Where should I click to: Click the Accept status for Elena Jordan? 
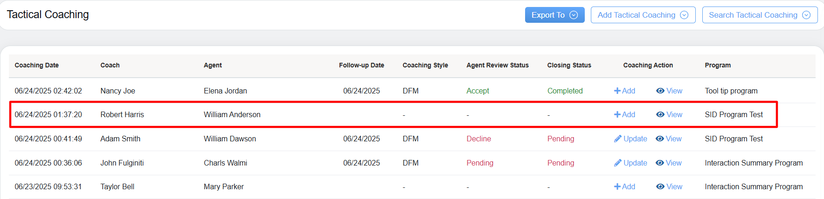tap(478, 91)
